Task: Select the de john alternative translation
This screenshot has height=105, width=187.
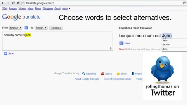Action: (x=166, y=44)
